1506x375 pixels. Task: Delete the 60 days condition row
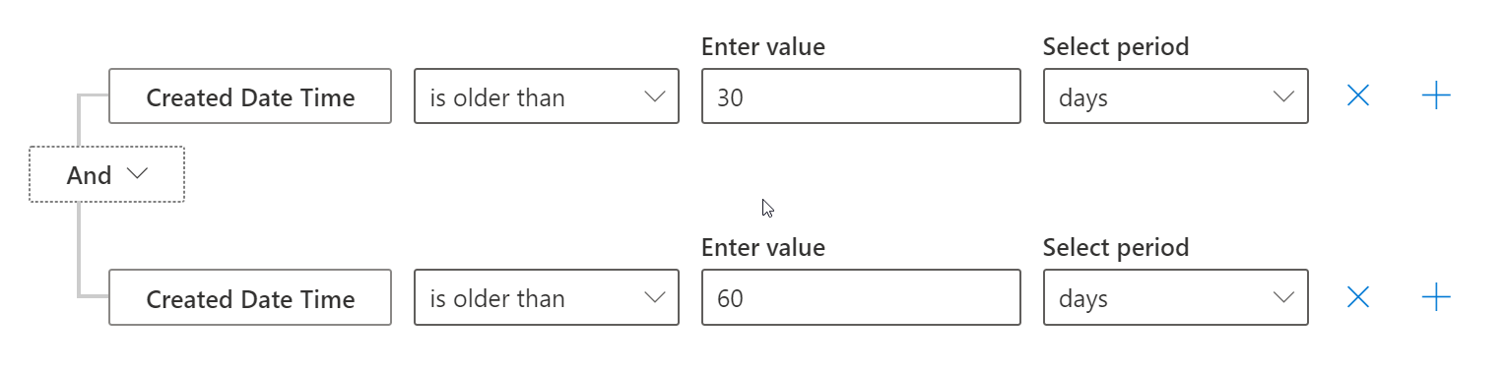coord(1358,296)
